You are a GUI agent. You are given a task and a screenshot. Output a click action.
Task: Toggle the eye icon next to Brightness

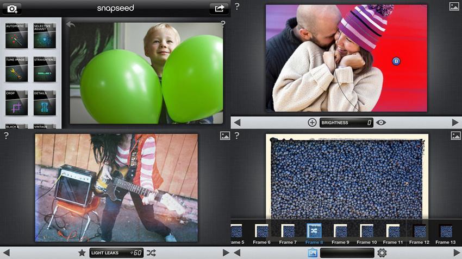point(381,122)
